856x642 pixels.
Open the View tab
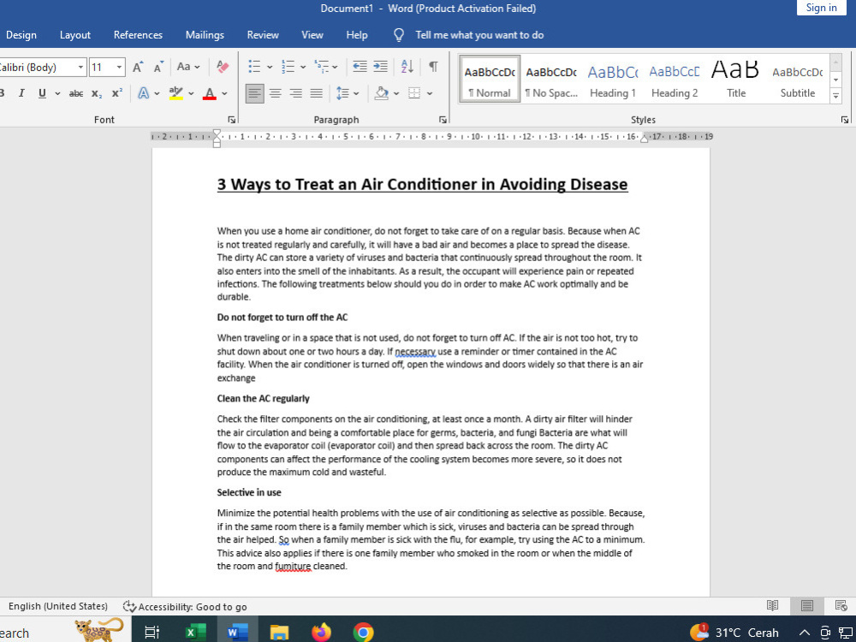[312, 35]
